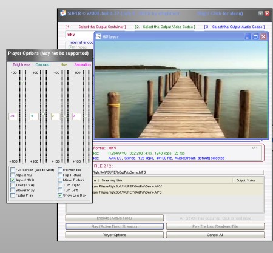Enable Tiles (3 x 4) checkbox
Viewport: 273px width, 253px height.
tap(13, 185)
